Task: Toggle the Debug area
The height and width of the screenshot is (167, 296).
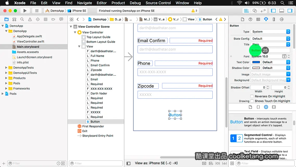Action: pyautogui.click(x=282, y=11)
